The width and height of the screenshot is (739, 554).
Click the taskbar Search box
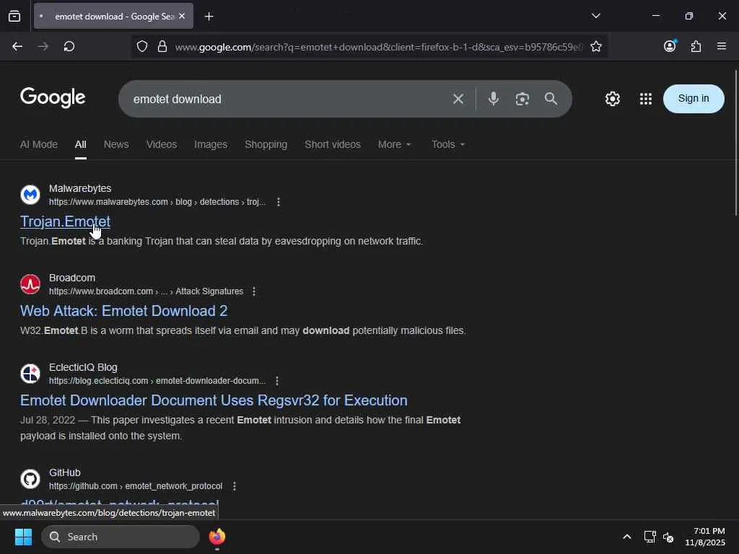[121, 537]
